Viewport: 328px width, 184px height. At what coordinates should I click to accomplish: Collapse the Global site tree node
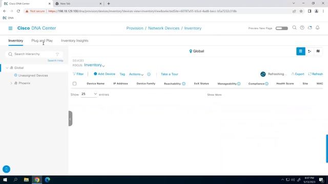click(7, 68)
